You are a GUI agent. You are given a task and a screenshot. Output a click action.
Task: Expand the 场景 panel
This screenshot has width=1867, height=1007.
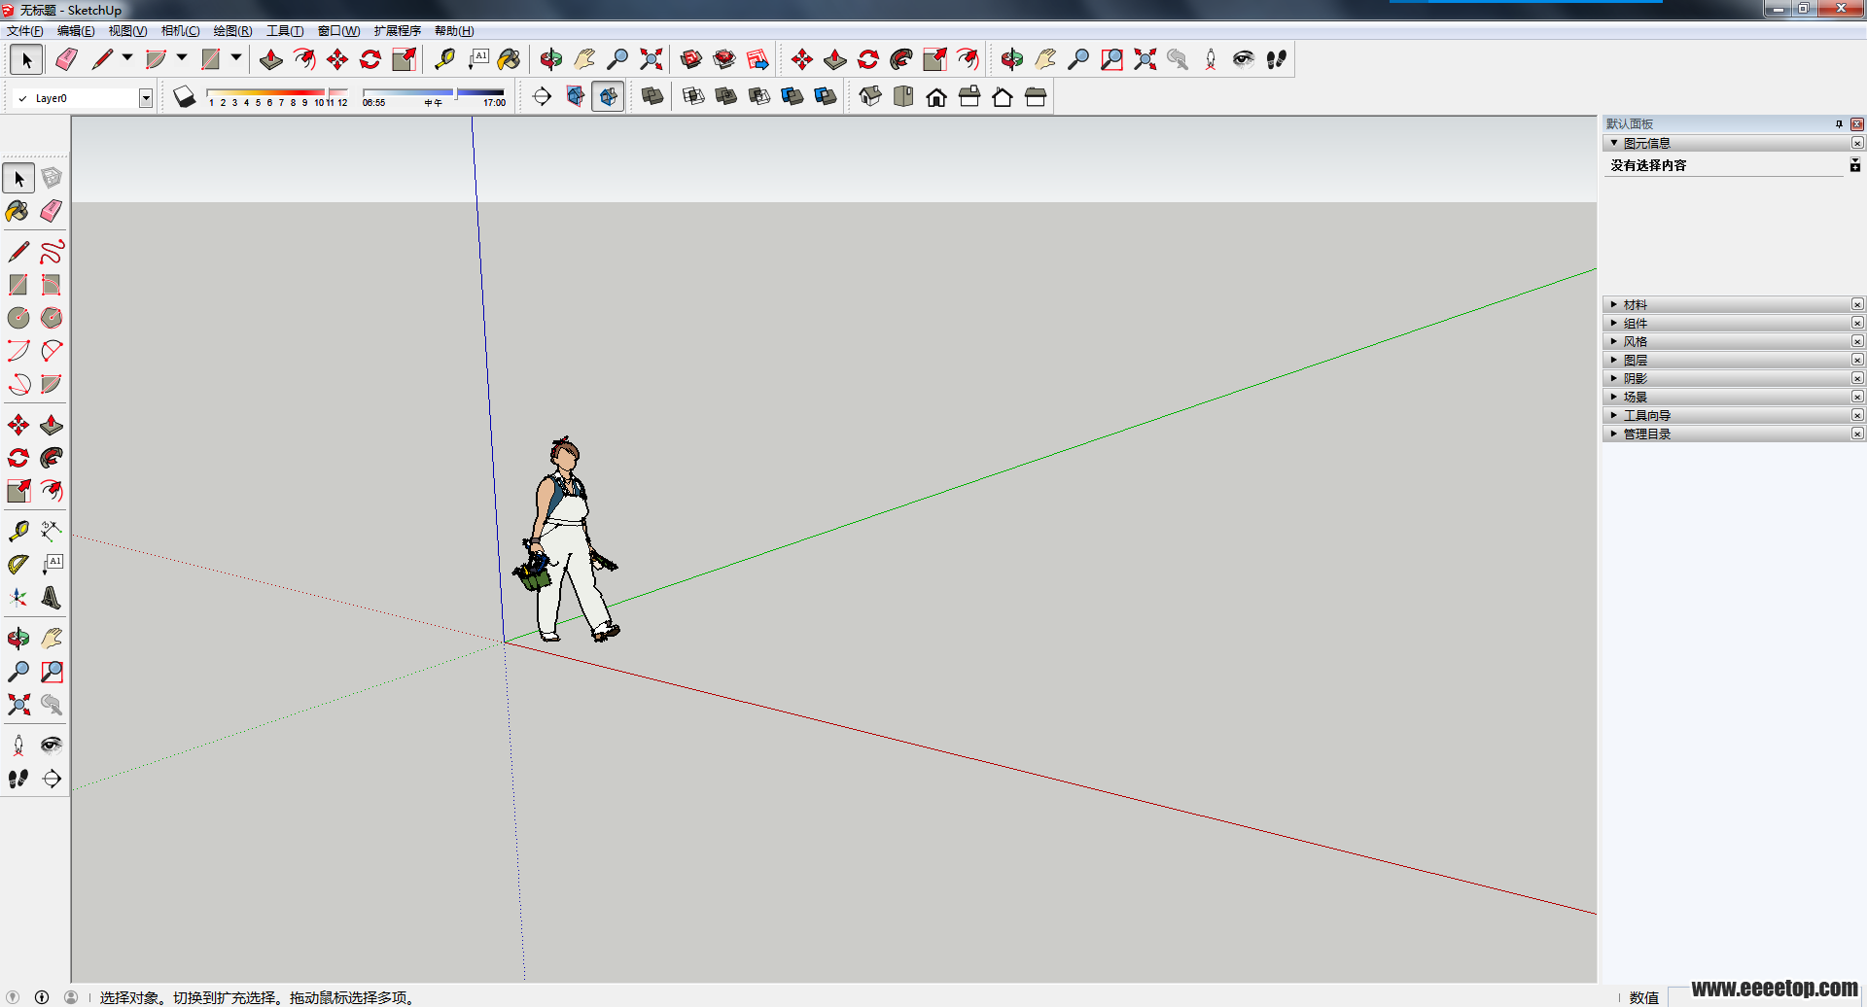(x=1614, y=397)
